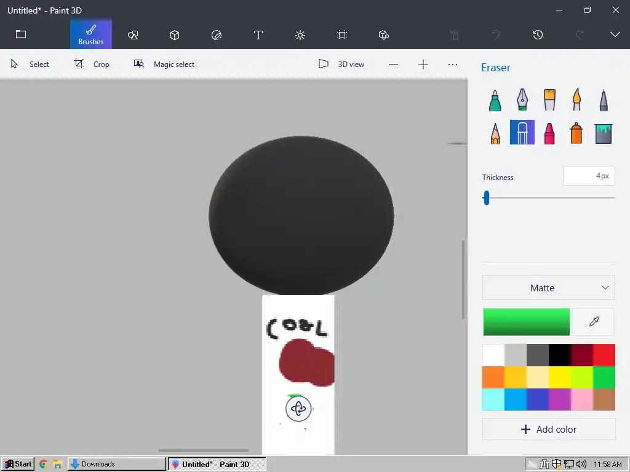Pick the lime color swatch
The height and width of the screenshot is (472, 630).
[582, 377]
